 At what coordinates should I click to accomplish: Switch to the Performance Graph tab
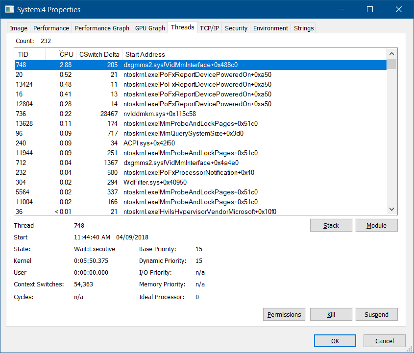[102, 28]
